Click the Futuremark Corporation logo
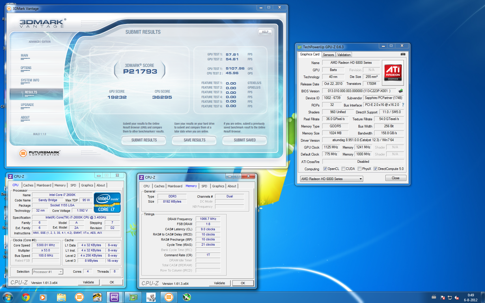The height and width of the screenshot is (303, 485). [x=40, y=153]
